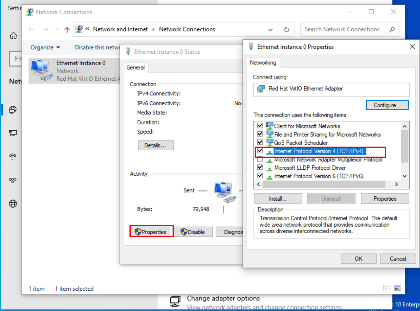Image resolution: width=420 pixels, height=311 pixels.
Task: Uncheck Internet Protocol Version 6 (TCP/IPv6)
Action: point(260,176)
